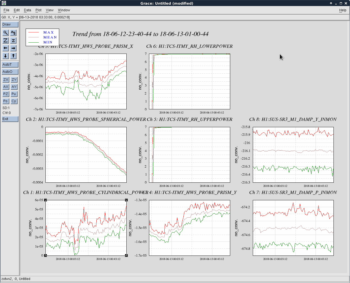Image resolution: width=350 pixels, height=283 pixels.
Task: Click the small z zoom-out icon
Action: pos(13,40)
